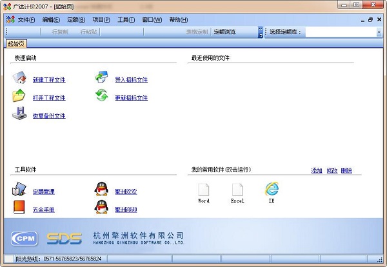Open the 新建工程文件 link
The image size is (387, 267).
click(49, 80)
